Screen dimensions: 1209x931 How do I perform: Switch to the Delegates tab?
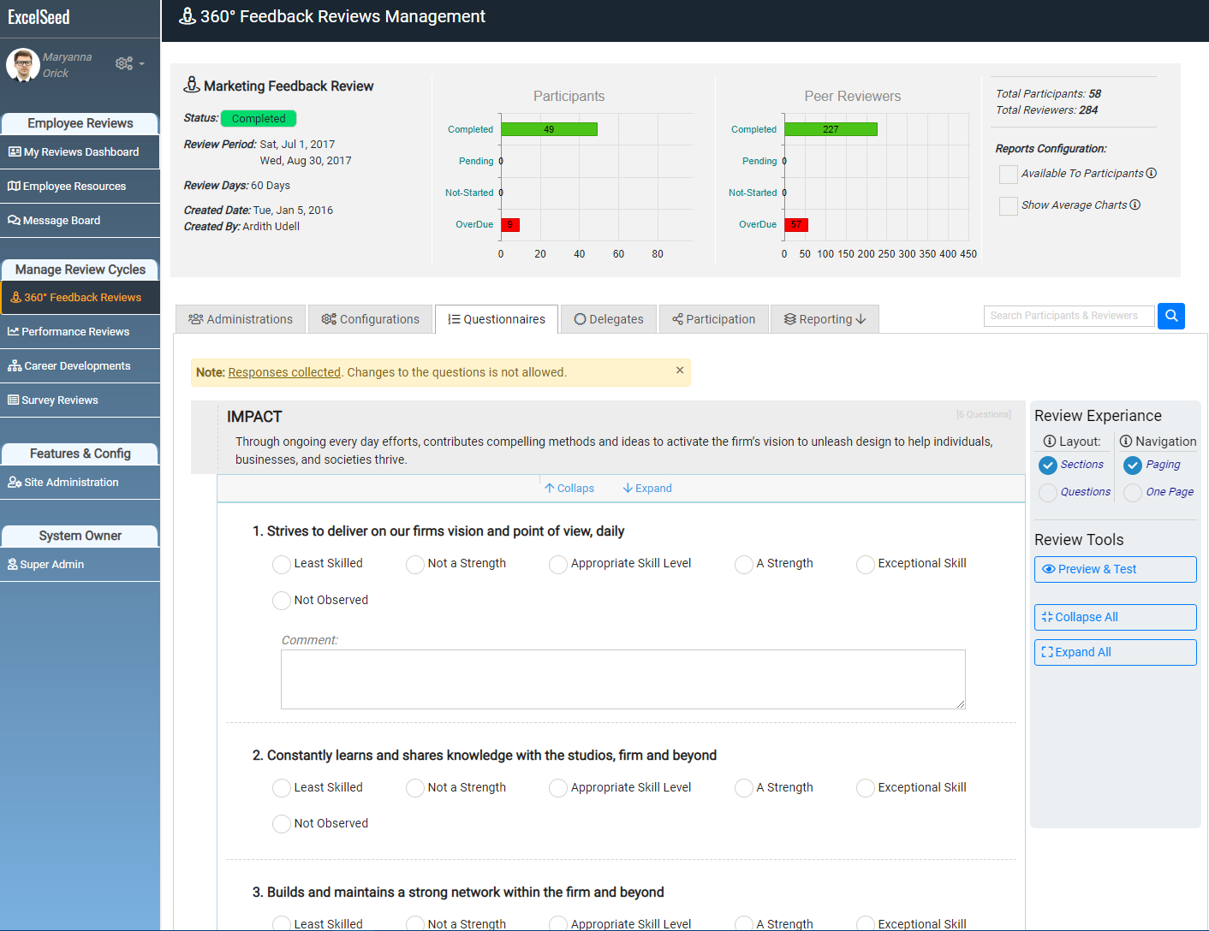(608, 318)
